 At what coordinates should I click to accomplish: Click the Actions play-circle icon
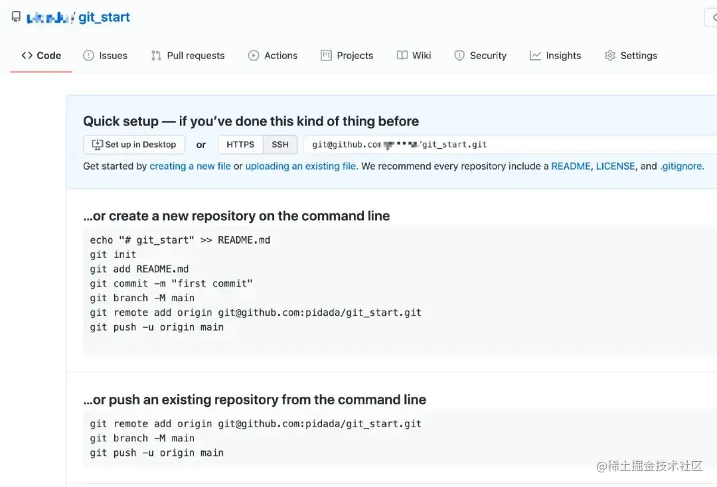point(254,55)
